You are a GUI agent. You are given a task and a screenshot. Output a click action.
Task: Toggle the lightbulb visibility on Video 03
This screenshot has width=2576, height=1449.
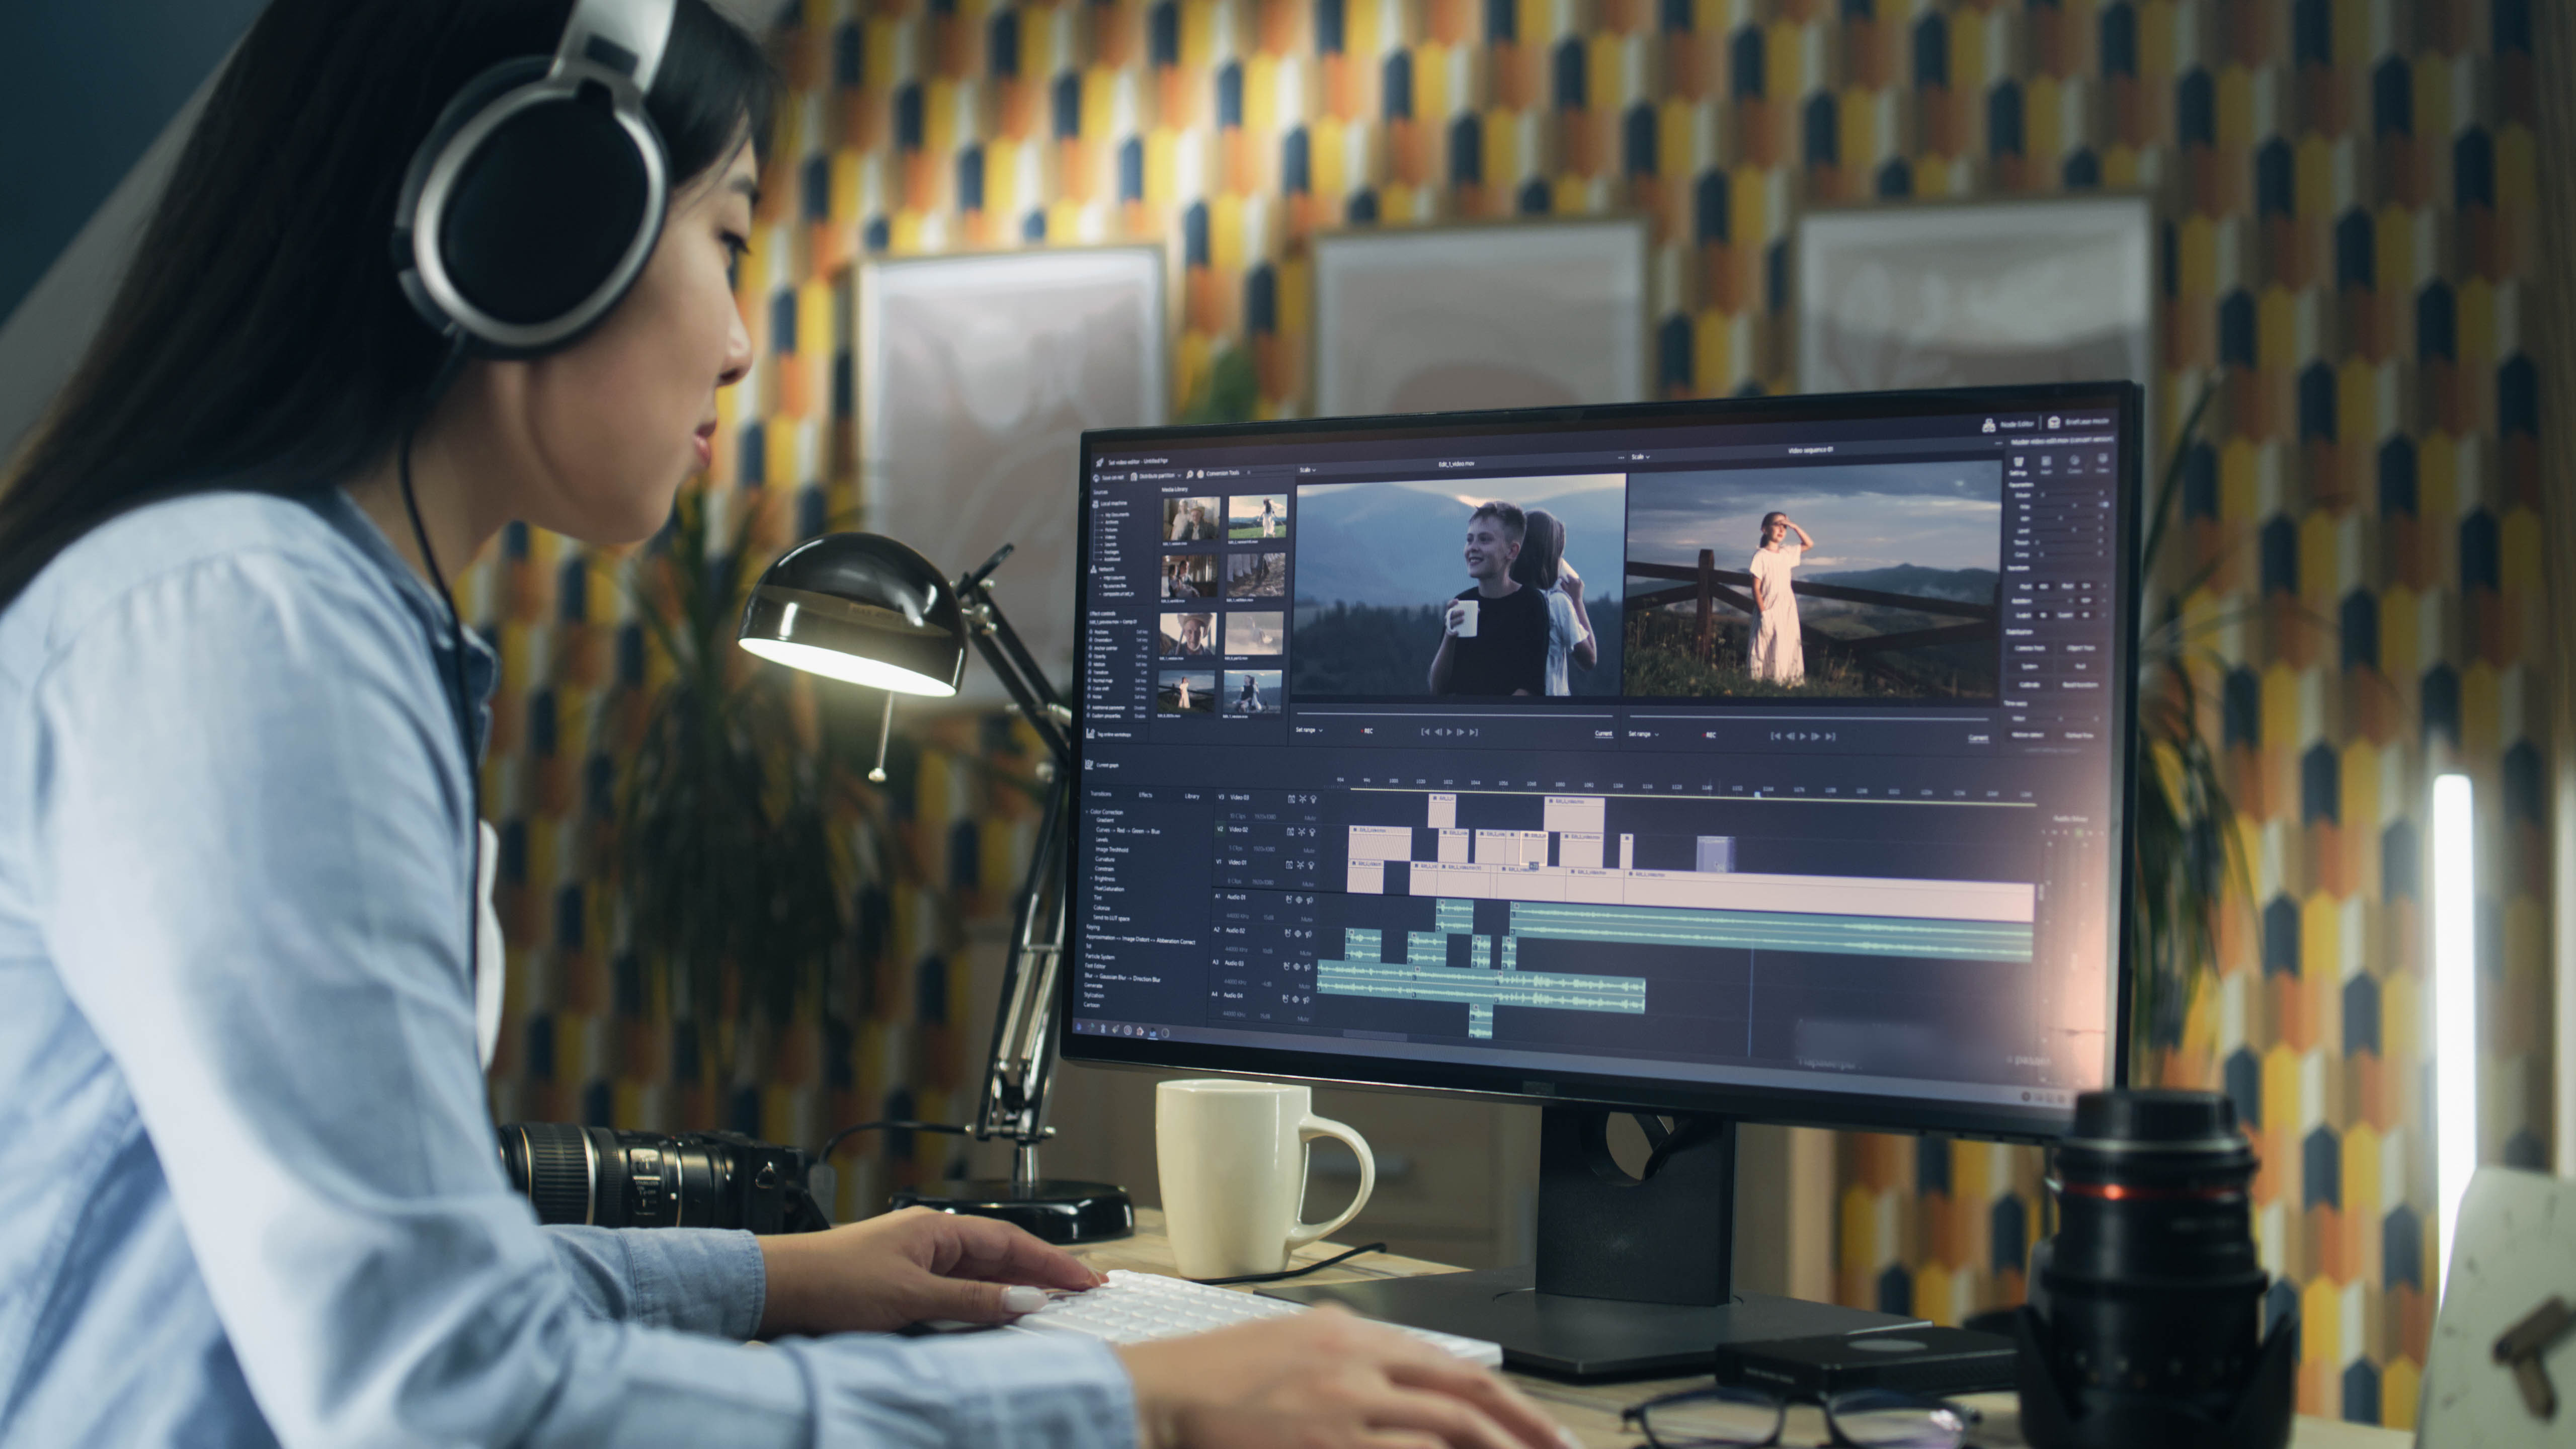pyautogui.click(x=1313, y=800)
